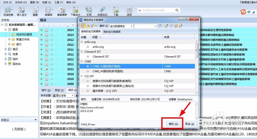Click the second yellow folder icon in dialog toolbar
Image resolution: width=257 pixels, height=139 pixels.
pyautogui.click(x=88, y=26)
